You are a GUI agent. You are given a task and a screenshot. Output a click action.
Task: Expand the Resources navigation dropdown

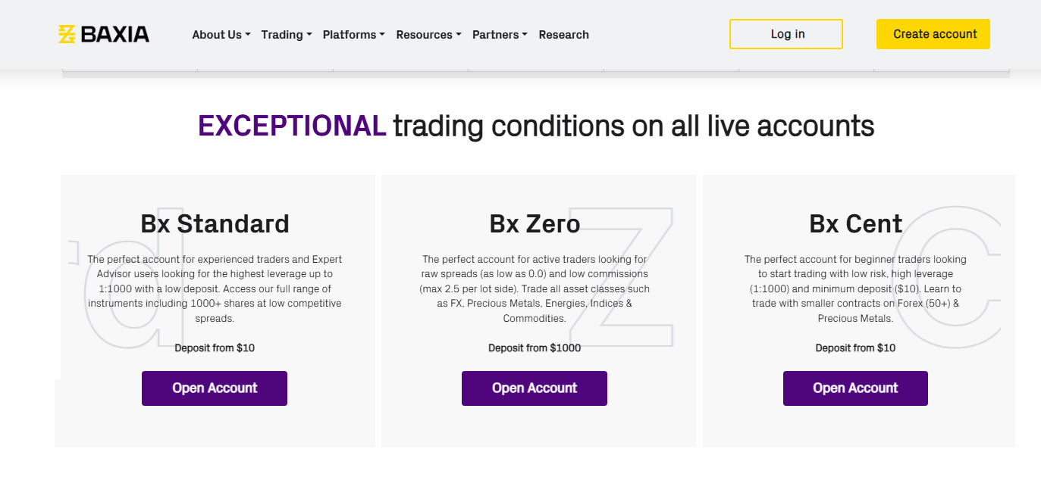coord(428,35)
